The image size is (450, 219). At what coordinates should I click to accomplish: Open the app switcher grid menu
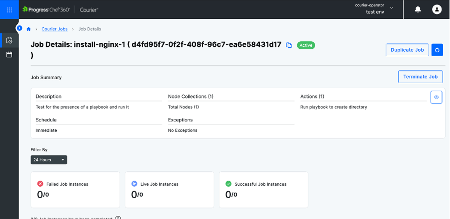[9, 9]
